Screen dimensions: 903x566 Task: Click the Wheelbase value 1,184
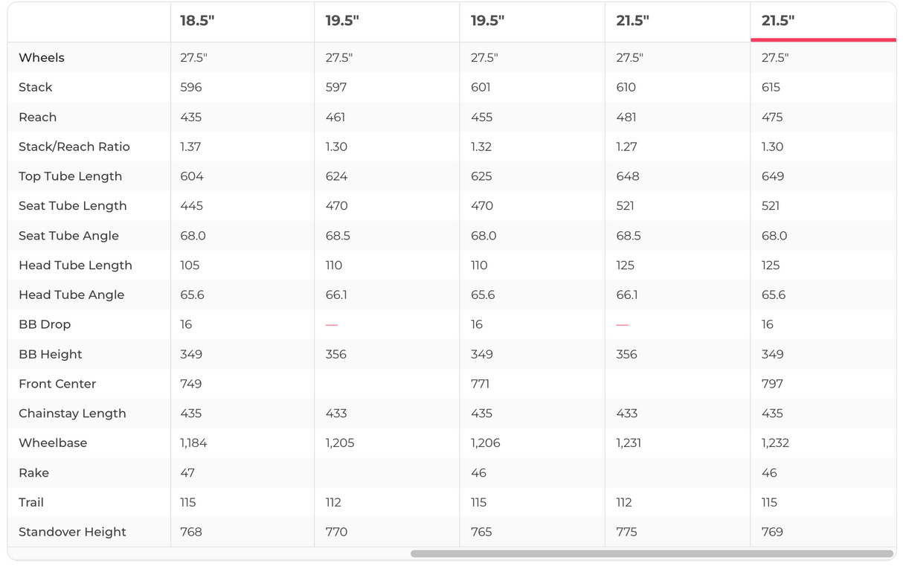click(193, 443)
